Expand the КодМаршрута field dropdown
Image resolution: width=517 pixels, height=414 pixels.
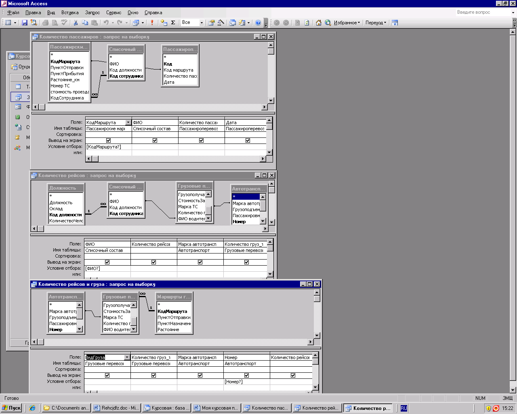point(128,123)
